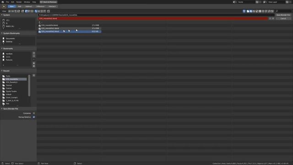Viewport: 293px width, 165px height.
Task: Open the Toyota Tundra recent folder
Action: click(11, 92)
